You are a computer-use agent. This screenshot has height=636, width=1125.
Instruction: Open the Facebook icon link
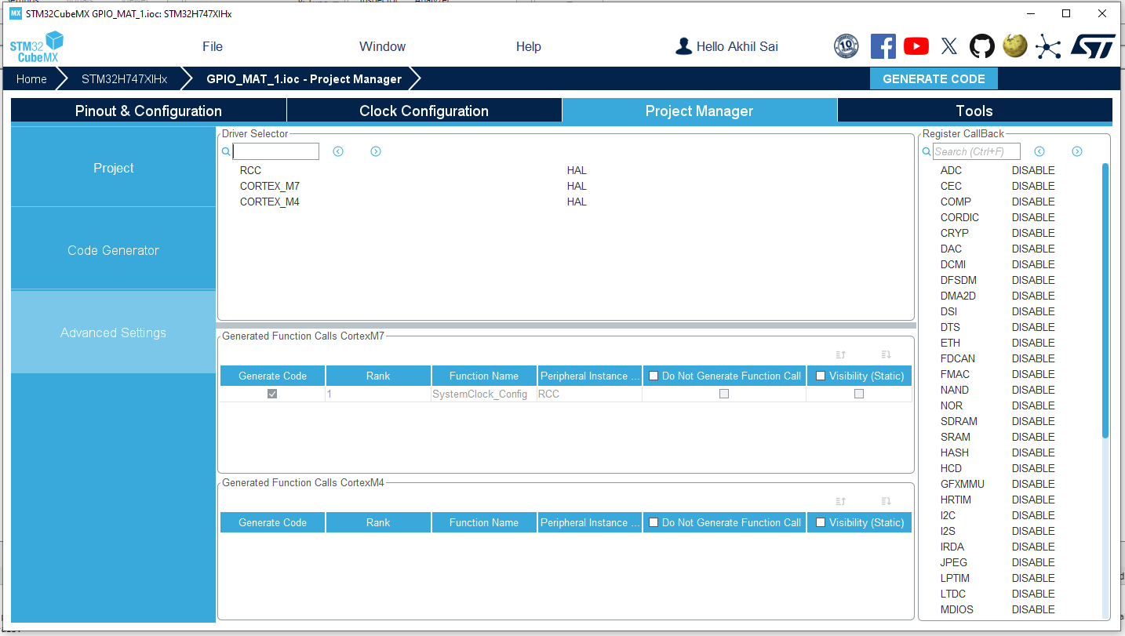point(883,46)
